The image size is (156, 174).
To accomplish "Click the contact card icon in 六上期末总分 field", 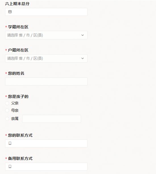I will pos(10,12).
